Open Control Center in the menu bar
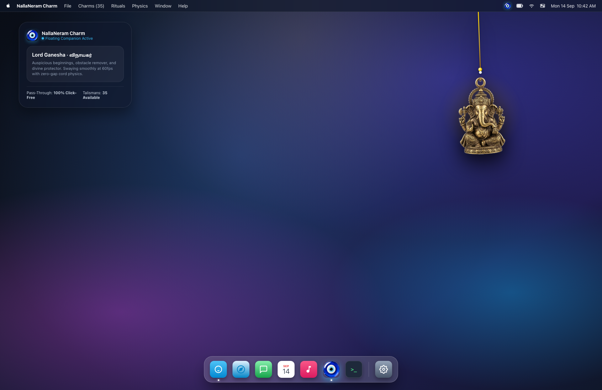This screenshot has width=602, height=390. pos(543,6)
